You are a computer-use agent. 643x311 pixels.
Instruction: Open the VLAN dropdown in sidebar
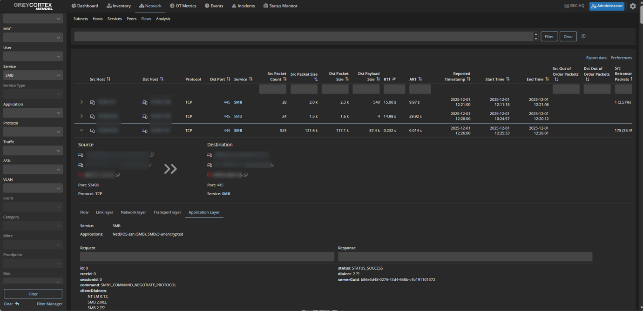tap(33, 188)
